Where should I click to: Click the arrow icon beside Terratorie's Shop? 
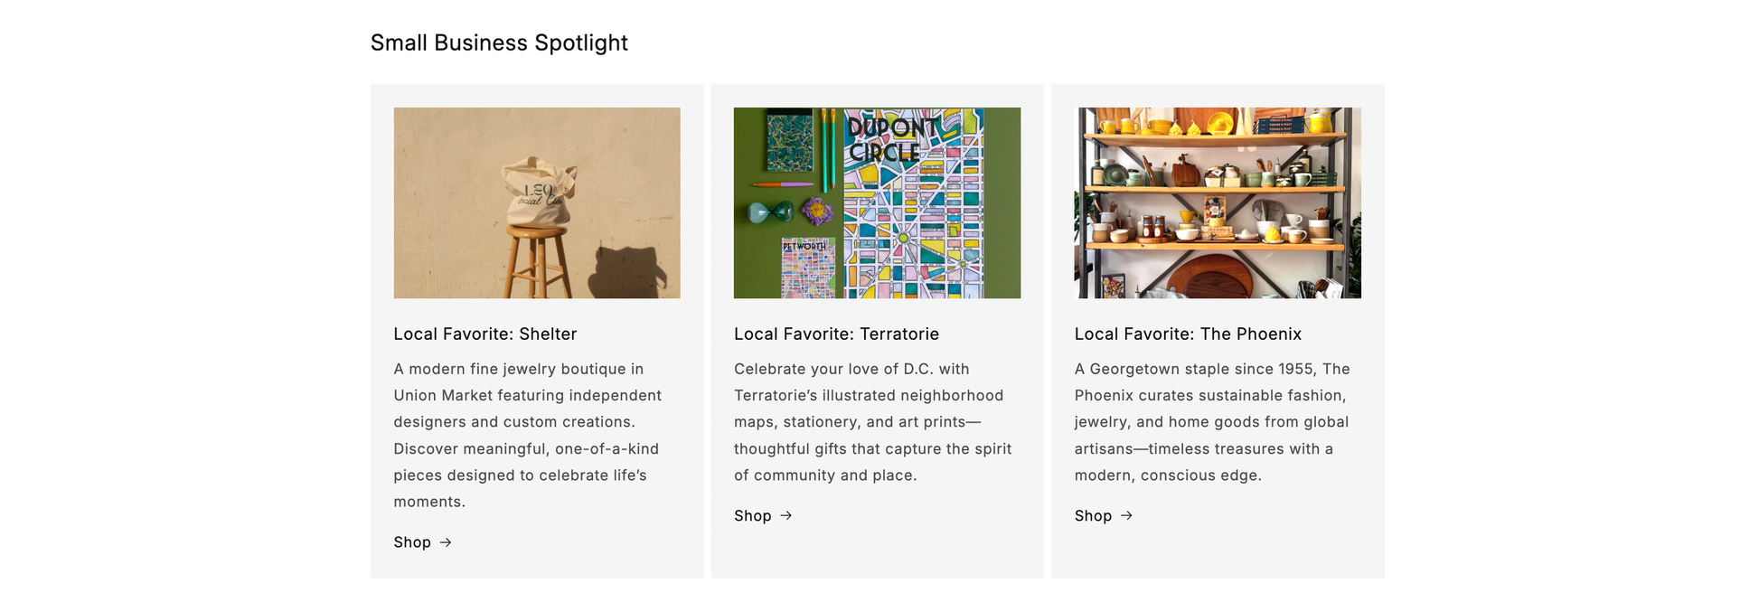[x=786, y=515]
